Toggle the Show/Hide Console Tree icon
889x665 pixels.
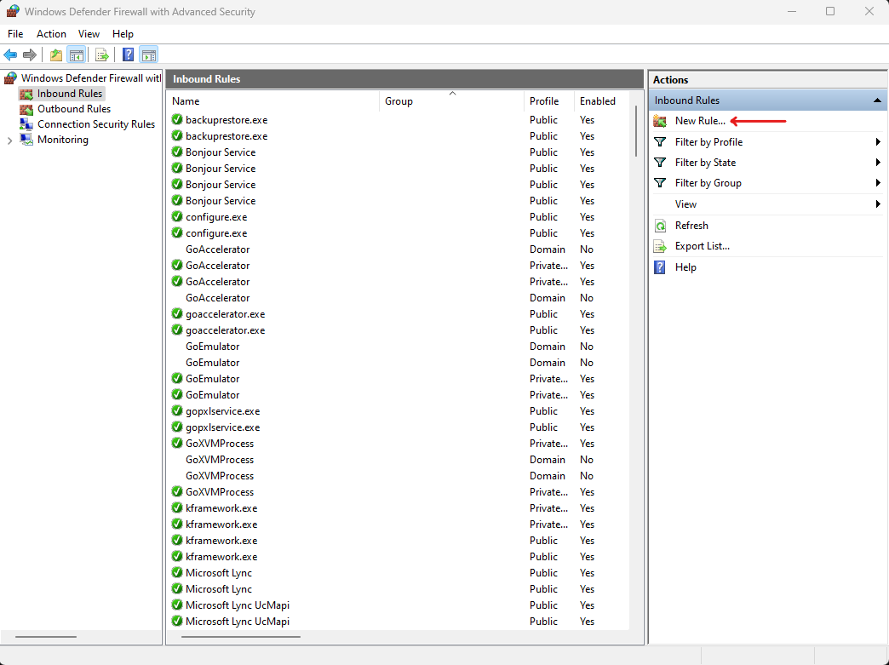click(76, 55)
